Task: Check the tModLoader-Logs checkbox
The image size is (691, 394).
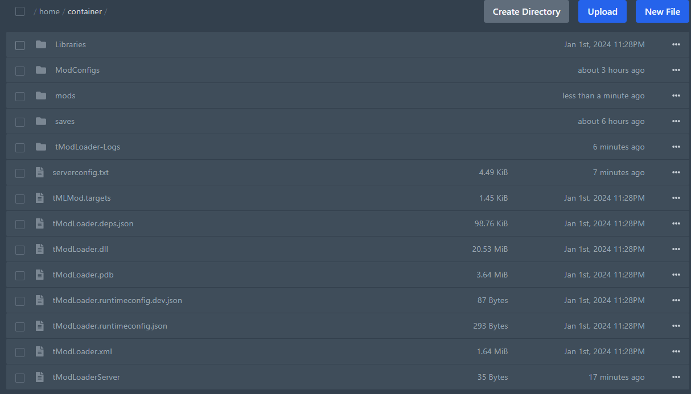Action: tap(20, 147)
